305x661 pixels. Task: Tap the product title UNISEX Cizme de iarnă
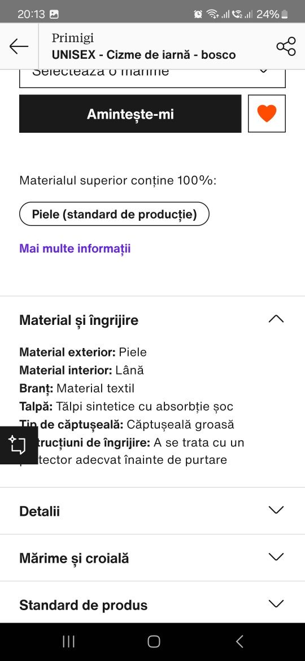tap(143, 55)
